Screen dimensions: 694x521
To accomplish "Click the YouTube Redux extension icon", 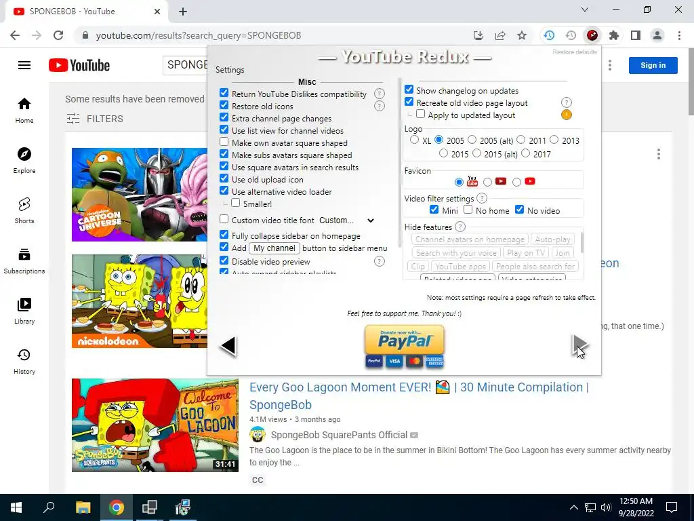I will pyautogui.click(x=592, y=35).
